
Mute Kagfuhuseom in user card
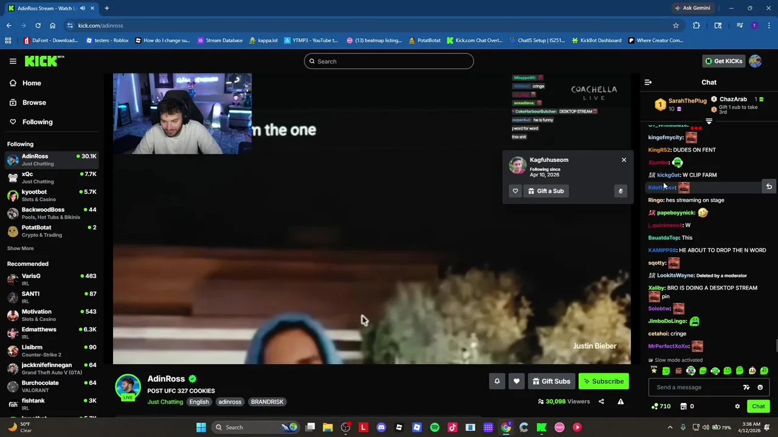point(621,191)
